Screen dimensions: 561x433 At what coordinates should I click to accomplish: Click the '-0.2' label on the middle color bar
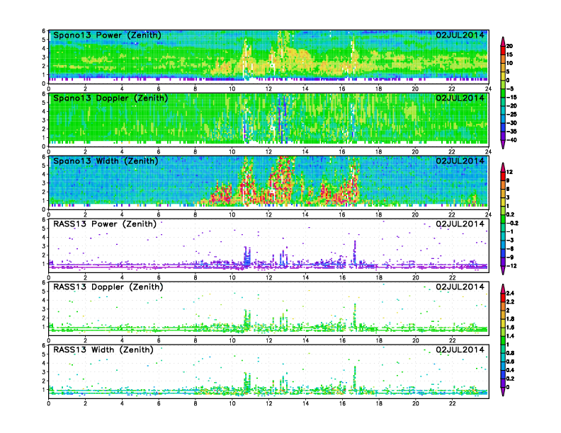512,224
